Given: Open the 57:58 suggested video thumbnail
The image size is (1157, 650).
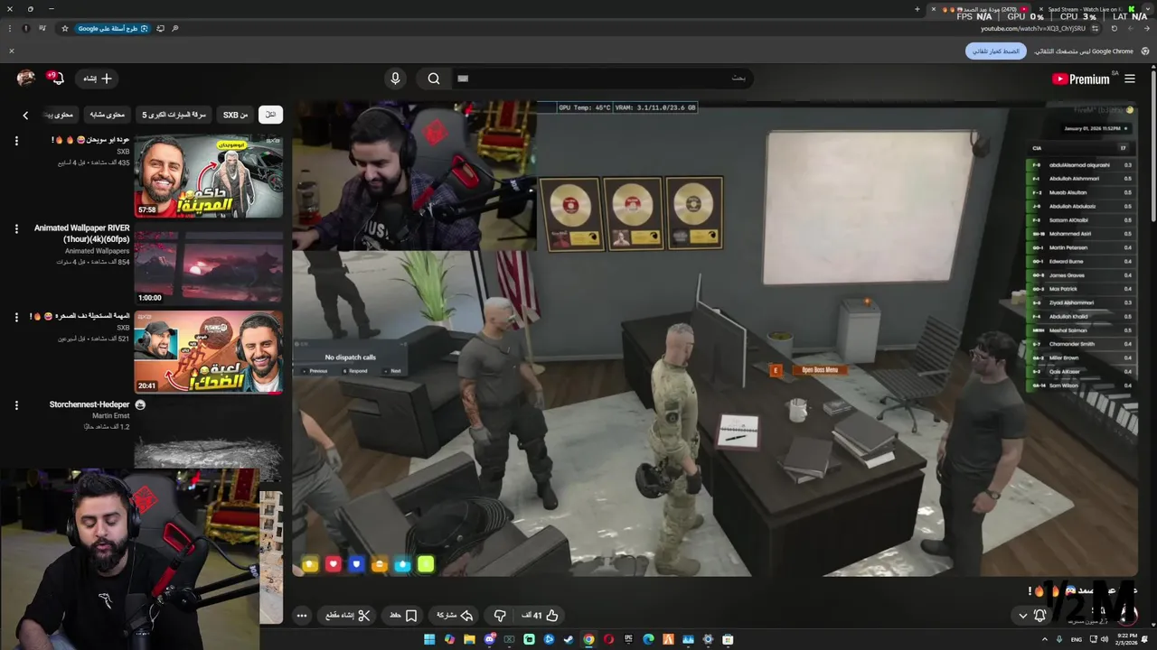Looking at the screenshot, I should tap(208, 175).
